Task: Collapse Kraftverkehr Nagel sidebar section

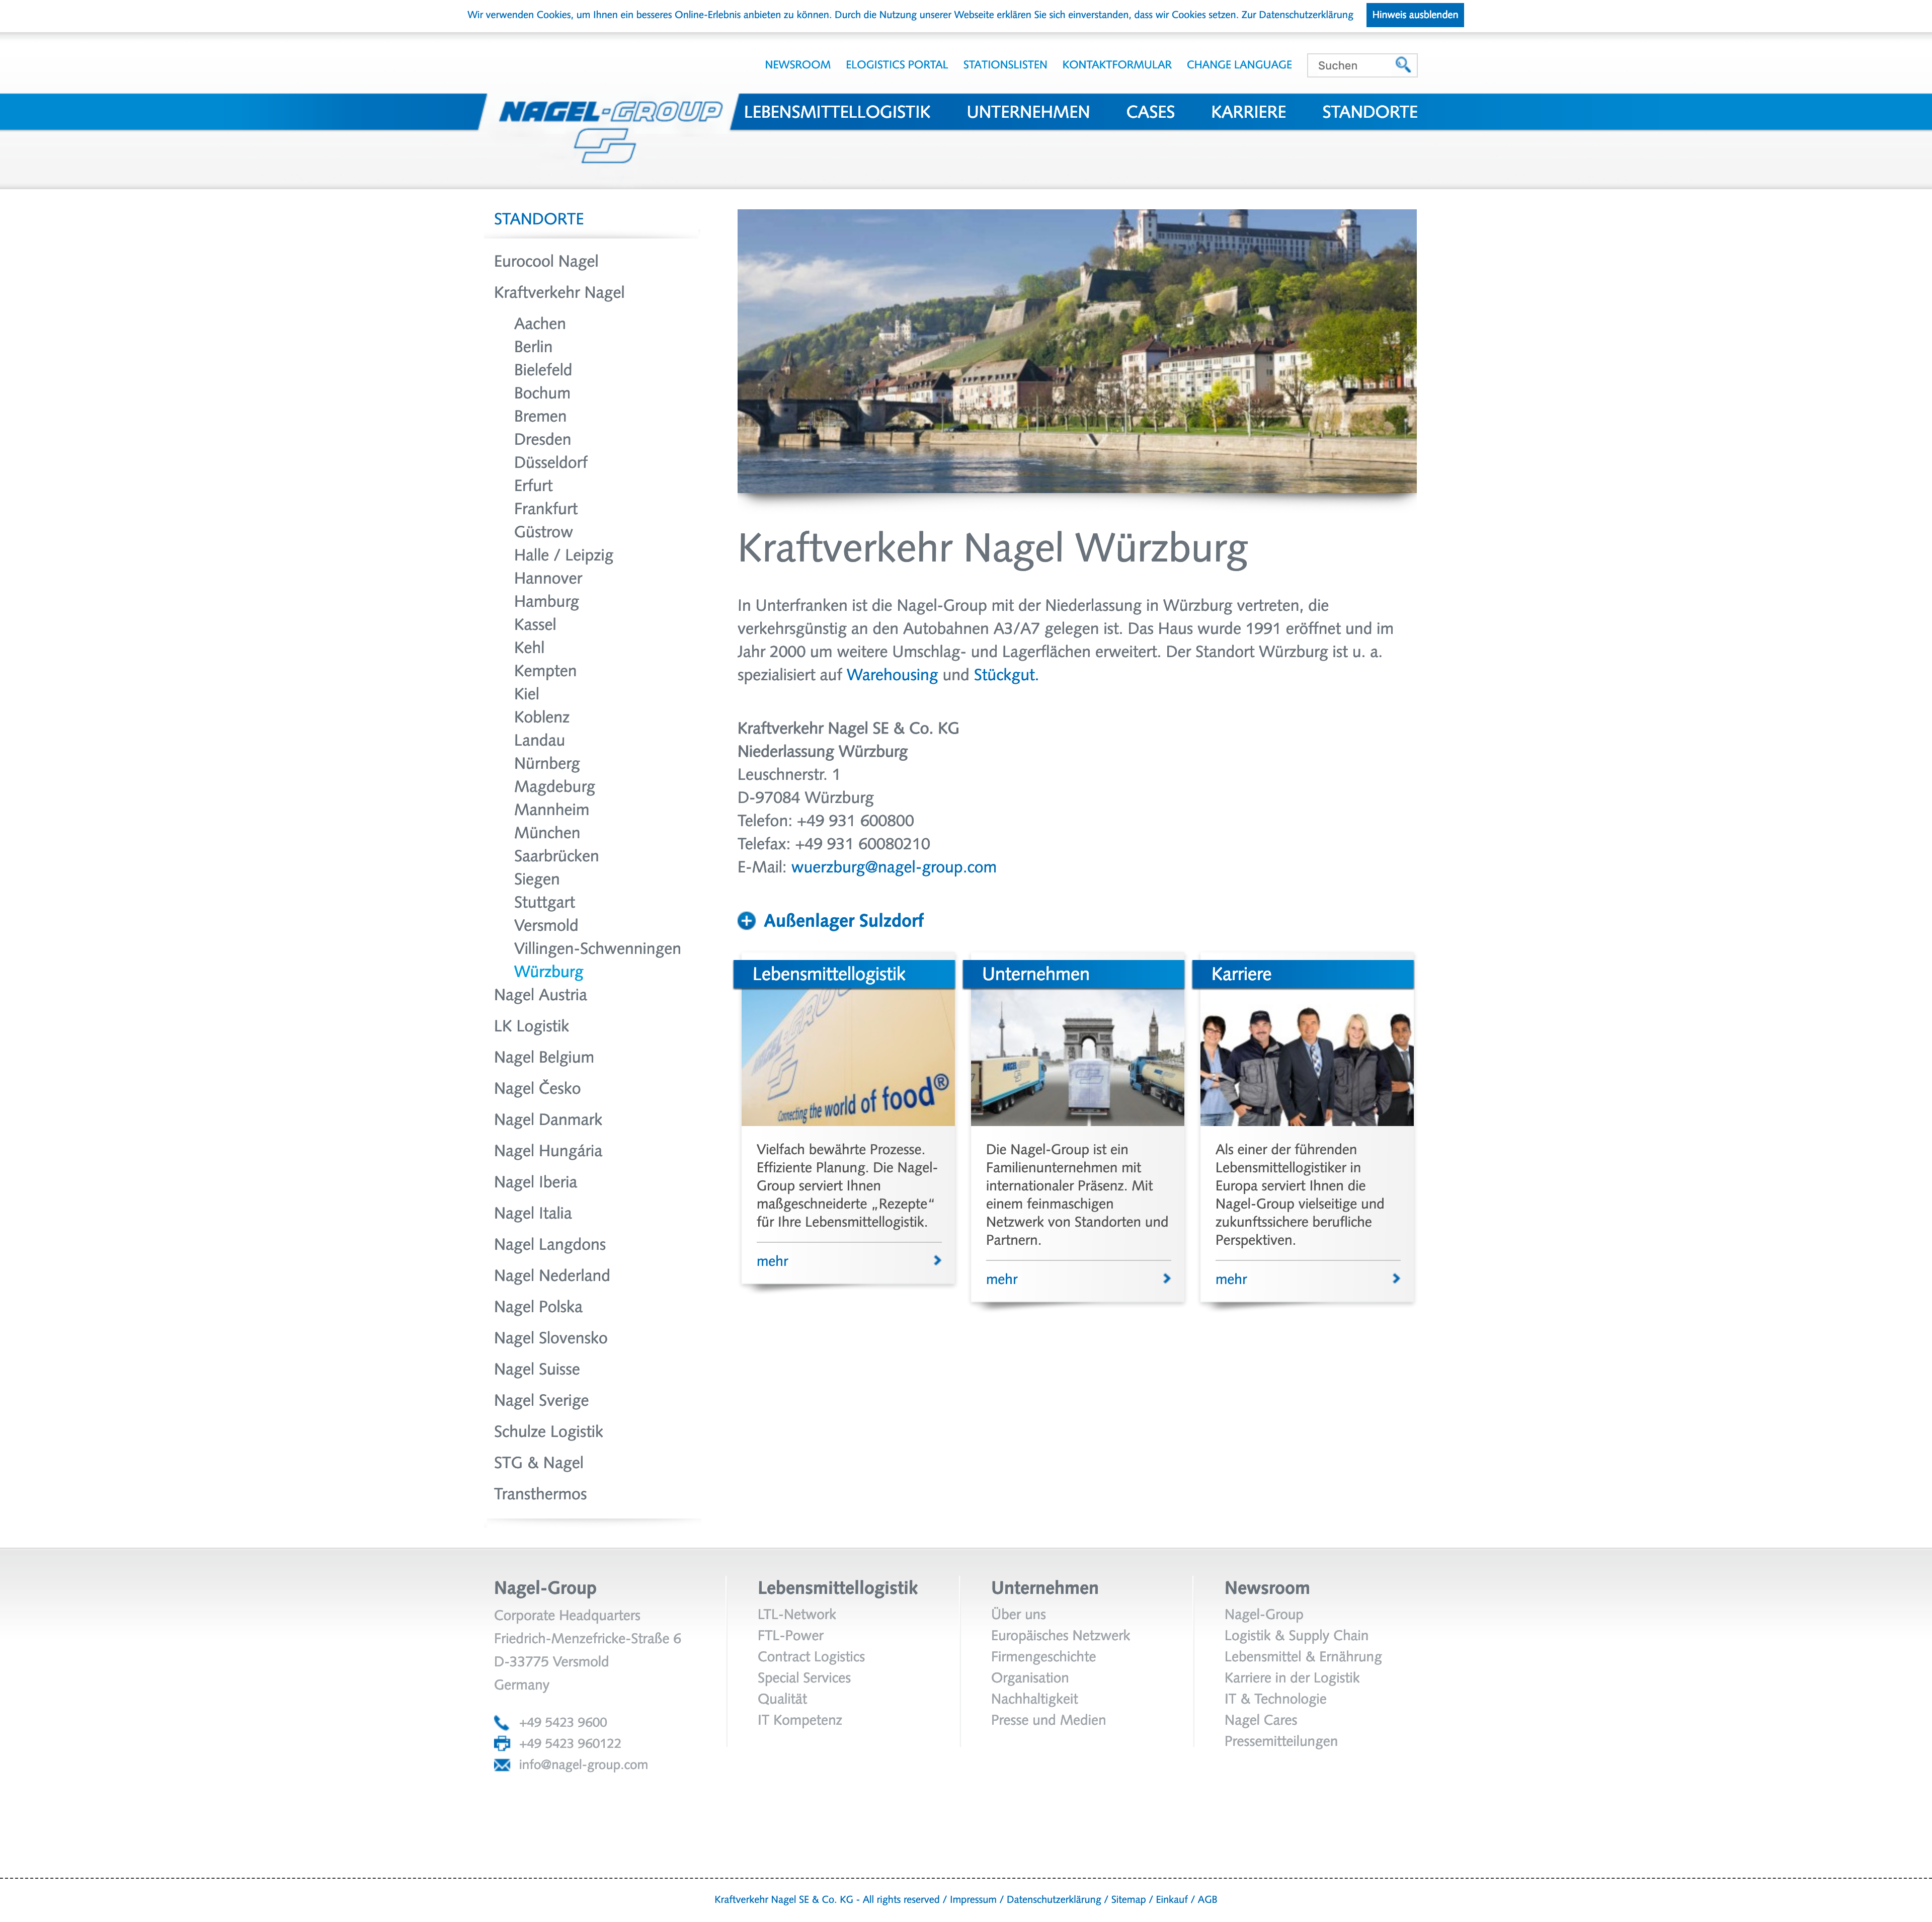Action: coord(558,292)
